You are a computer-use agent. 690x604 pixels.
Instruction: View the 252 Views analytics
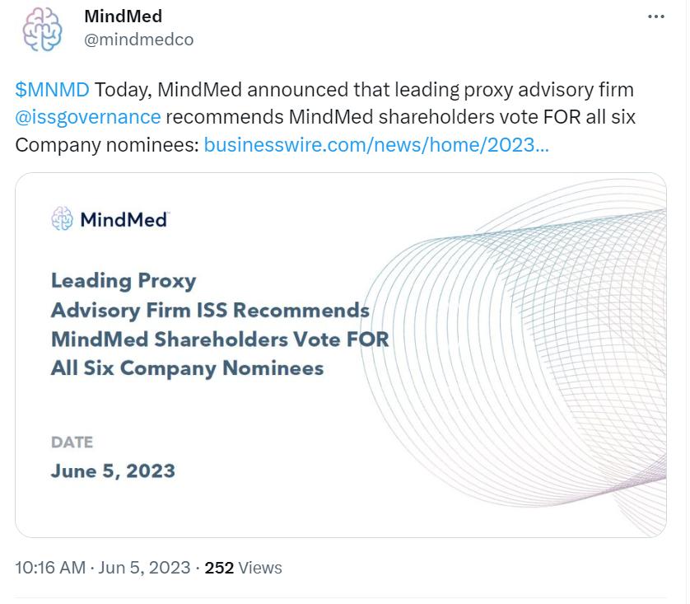[x=243, y=568]
